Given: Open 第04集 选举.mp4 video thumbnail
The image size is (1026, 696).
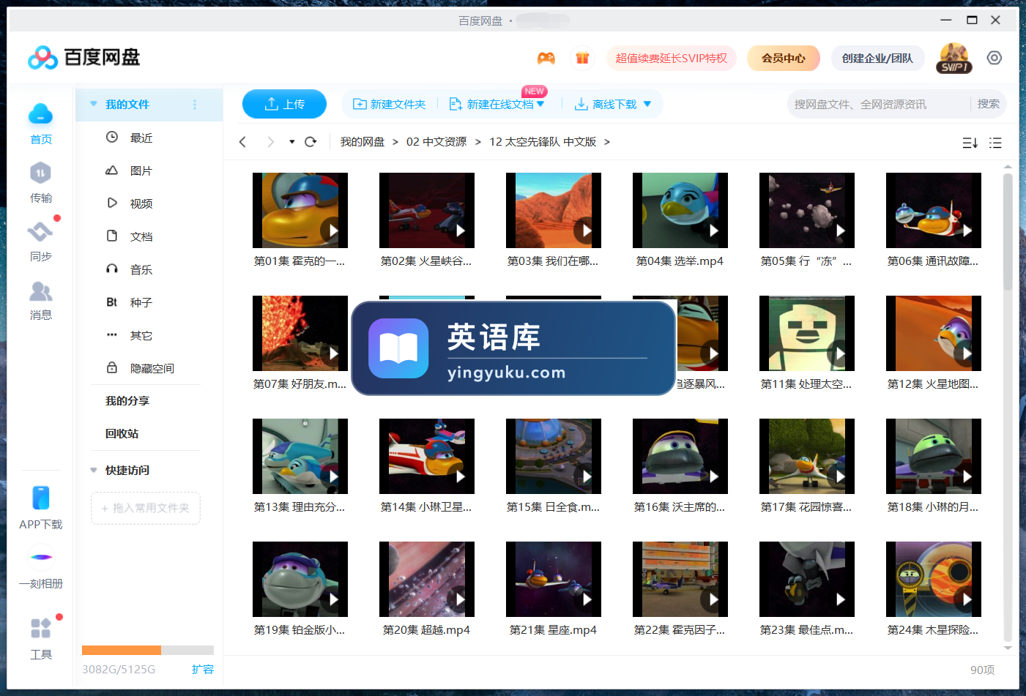Looking at the screenshot, I should click(x=680, y=210).
